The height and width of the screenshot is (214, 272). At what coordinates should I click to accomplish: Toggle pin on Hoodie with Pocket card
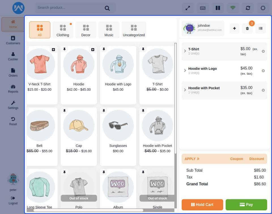(x=143, y=111)
